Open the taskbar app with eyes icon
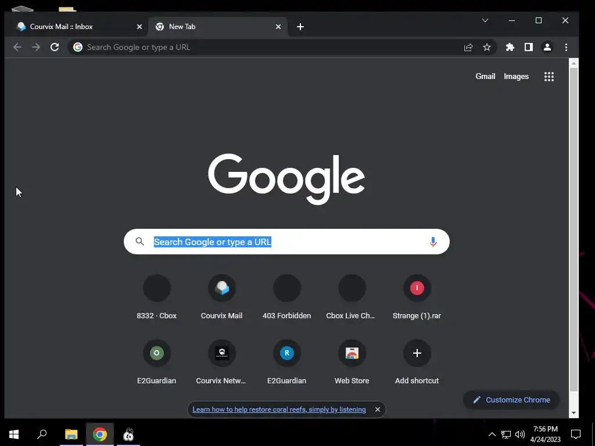Screen dimensions: 595x446 pyautogui.click(x=128, y=434)
